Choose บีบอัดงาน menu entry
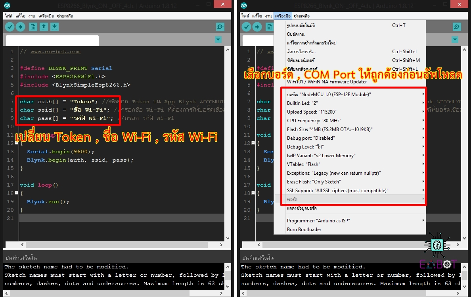Viewport: 471px width, 297px height. click(x=350, y=34)
